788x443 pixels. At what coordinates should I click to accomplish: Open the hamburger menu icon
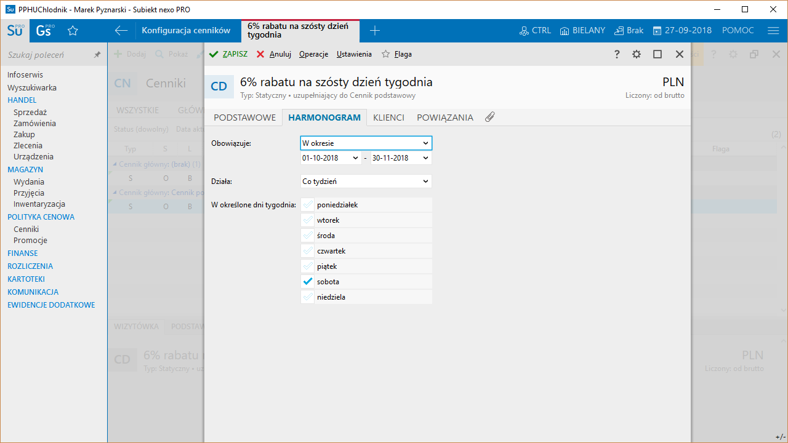pyautogui.click(x=773, y=31)
